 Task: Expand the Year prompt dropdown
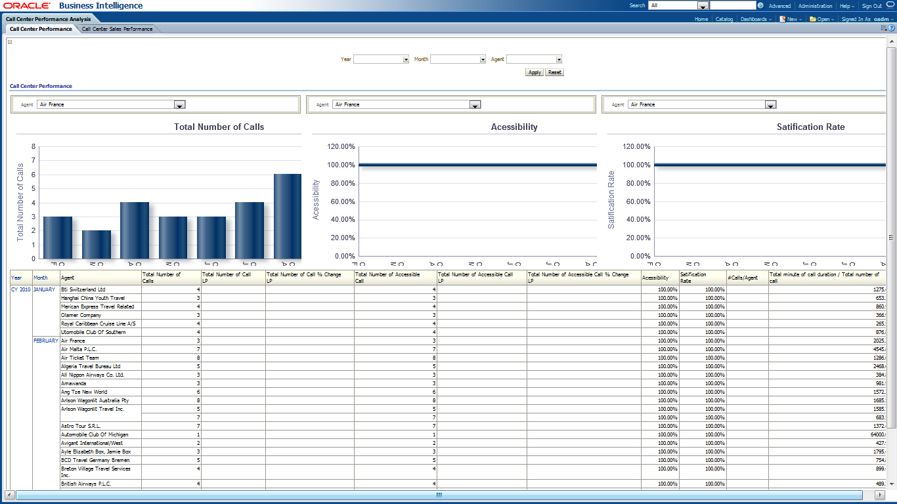(x=405, y=59)
